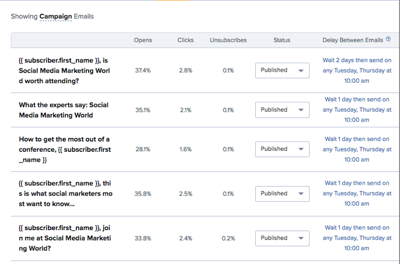Image resolution: width=400 pixels, height=264 pixels.
Task: Click the help icon beside Delay Between Emails
Action: pyautogui.click(x=388, y=40)
